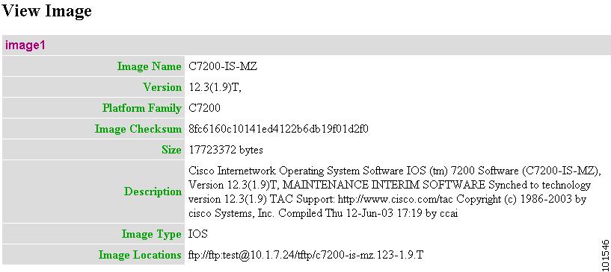This screenshot has height=272, width=611.
Task: Click the Version label
Action: [x=162, y=87]
